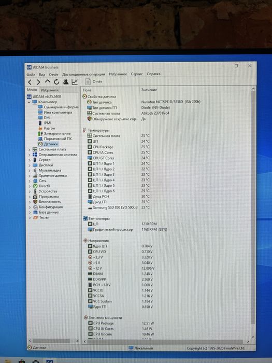Expand the Операционная система tree node
This screenshot has height=363, width=272.
point(30,155)
